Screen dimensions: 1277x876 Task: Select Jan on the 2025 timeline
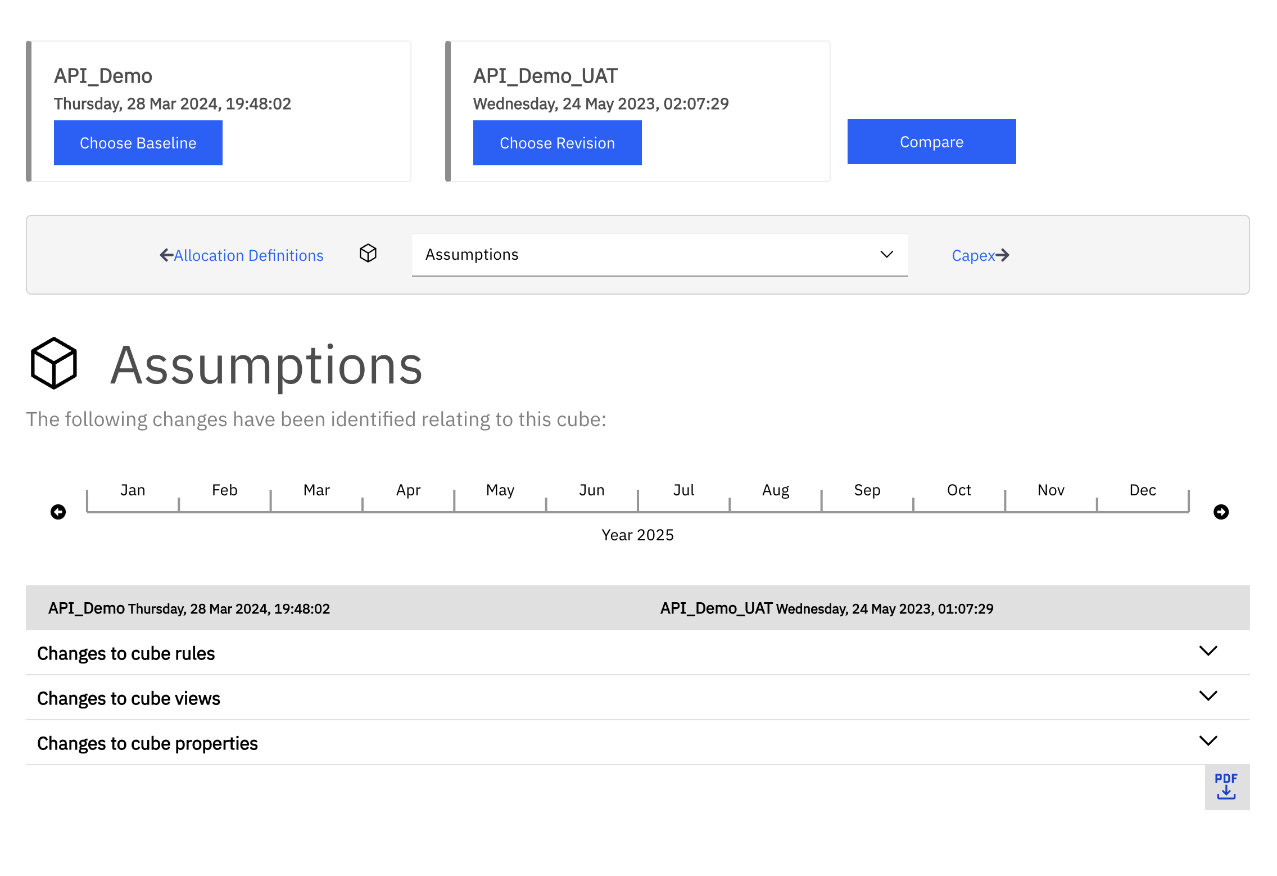133,490
